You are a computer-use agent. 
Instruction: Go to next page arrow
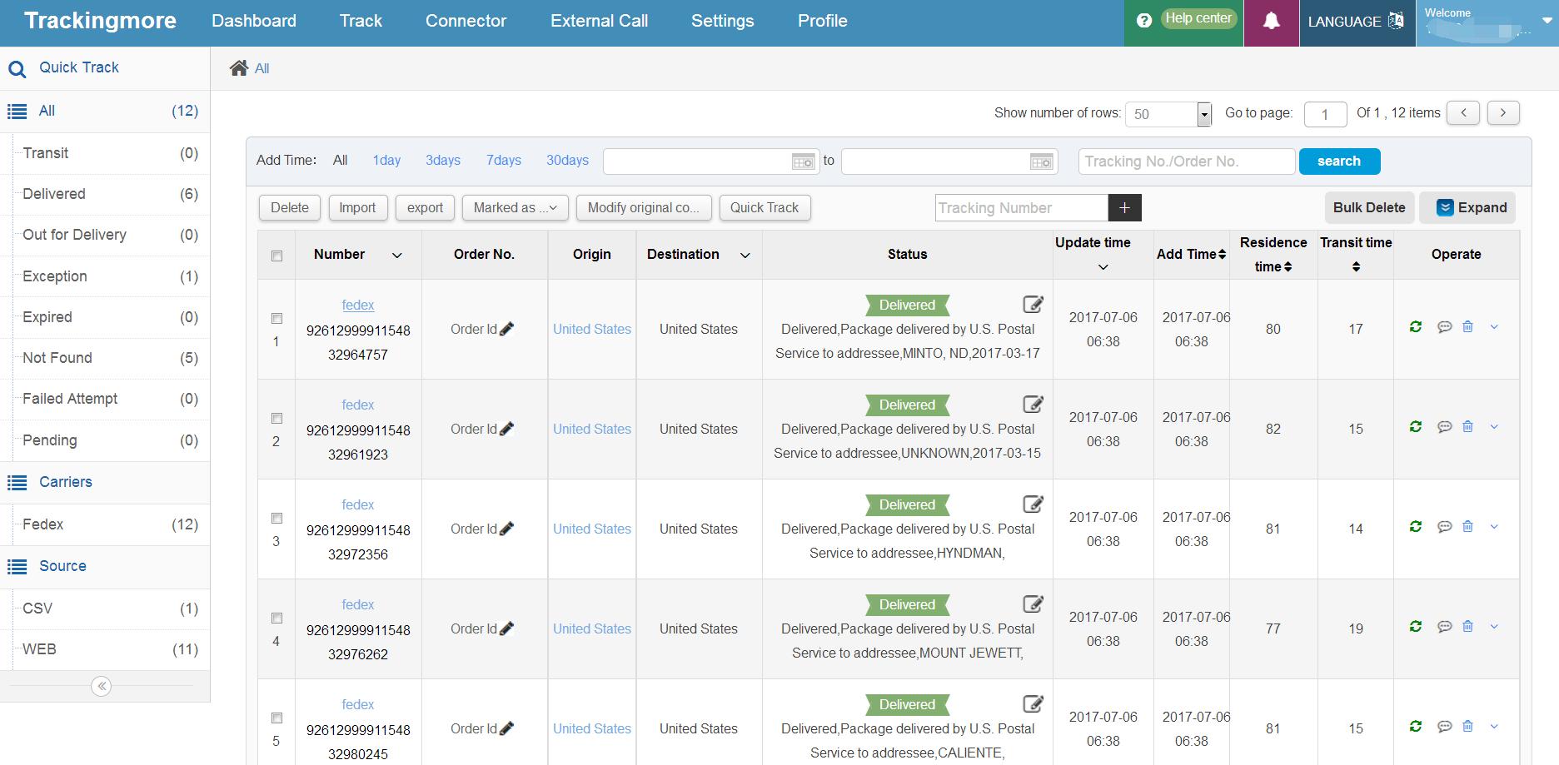tap(1503, 112)
